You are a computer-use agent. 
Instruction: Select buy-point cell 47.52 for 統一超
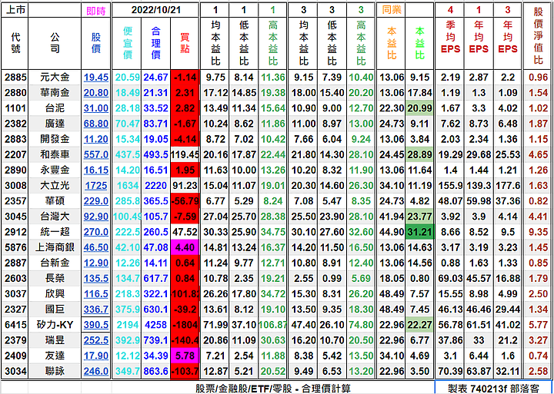click(185, 232)
